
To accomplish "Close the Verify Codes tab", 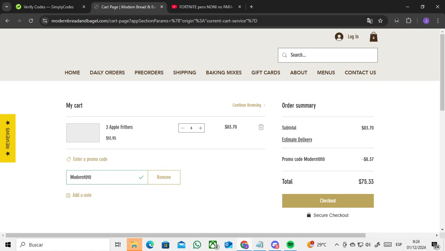I will pyautogui.click(x=84, y=7).
